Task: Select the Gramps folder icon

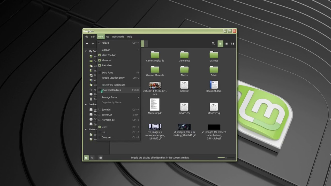Action: coord(214,55)
